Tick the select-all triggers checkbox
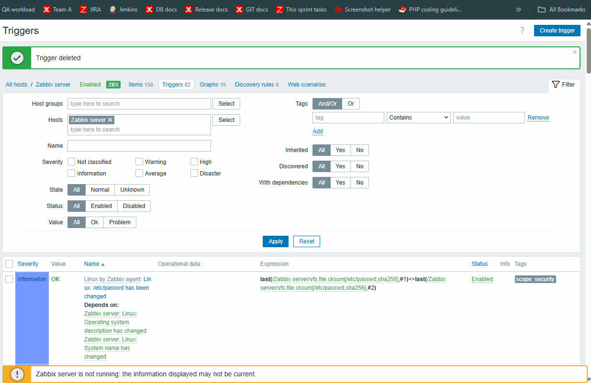This screenshot has height=383, width=591. [x=9, y=264]
